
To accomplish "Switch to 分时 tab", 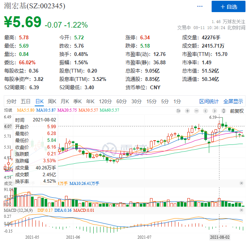I will click(11, 101).
